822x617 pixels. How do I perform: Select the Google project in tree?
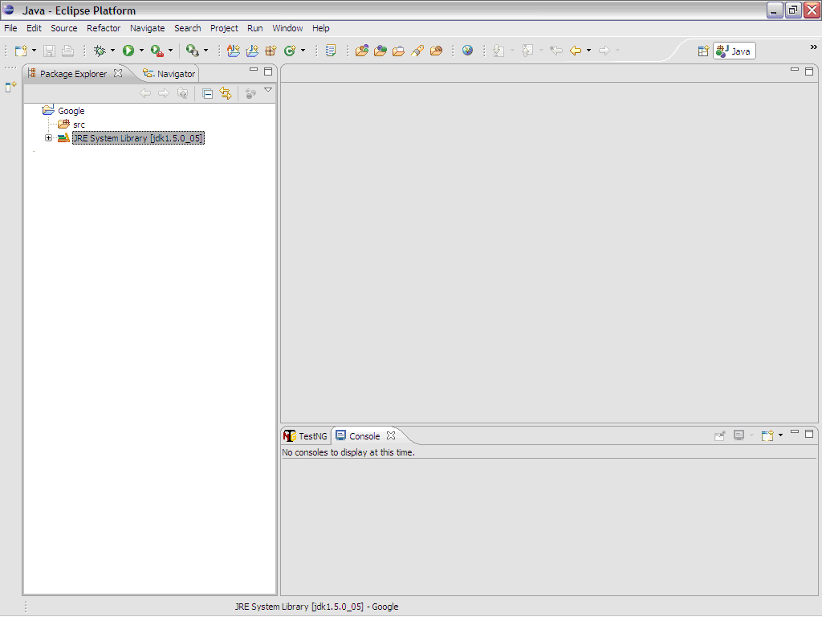(x=71, y=111)
